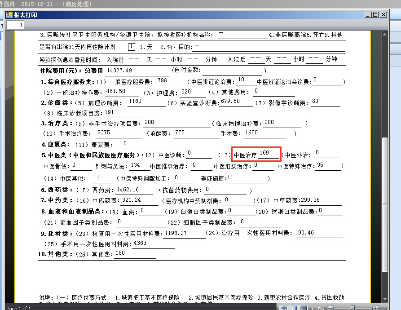Zoom in with the plus icon

pyautogui.click(x=375, y=308)
